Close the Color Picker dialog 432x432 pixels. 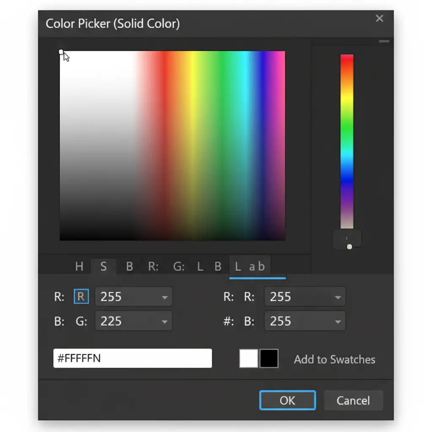pyautogui.click(x=379, y=19)
